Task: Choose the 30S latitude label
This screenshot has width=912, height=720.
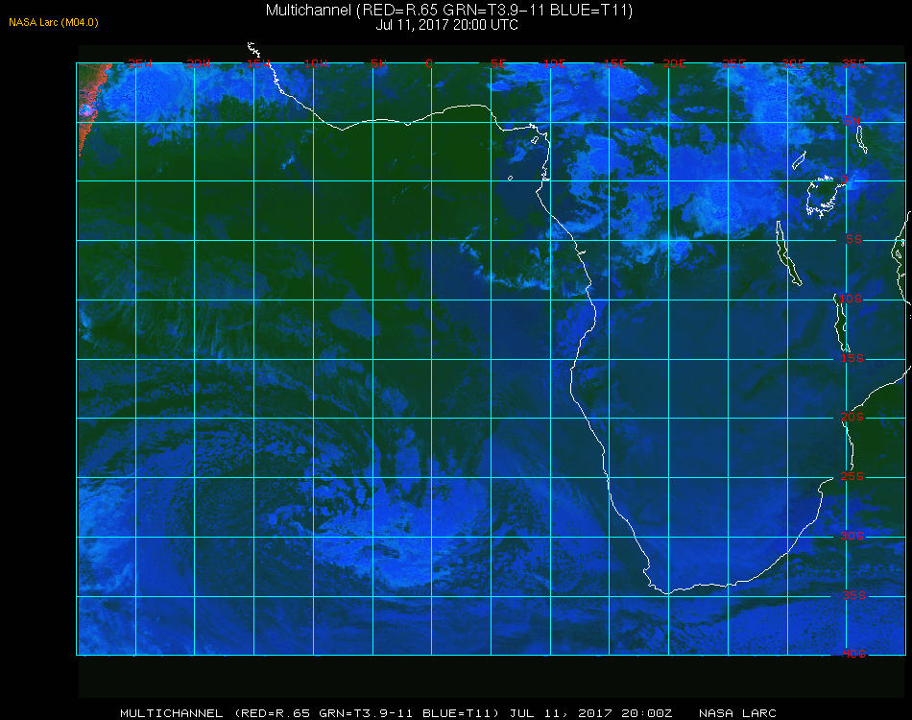Action: click(x=852, y=536)
